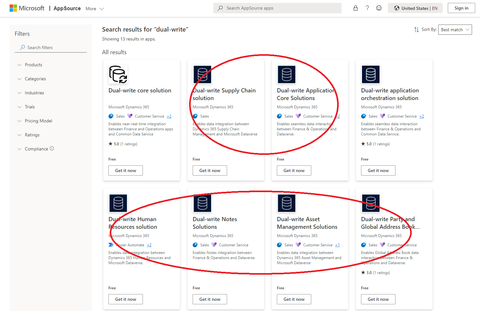Screen dimensions: 480x311
Task: Open Dual-write Notes Solutions icon
Action: tap(203, 203)
